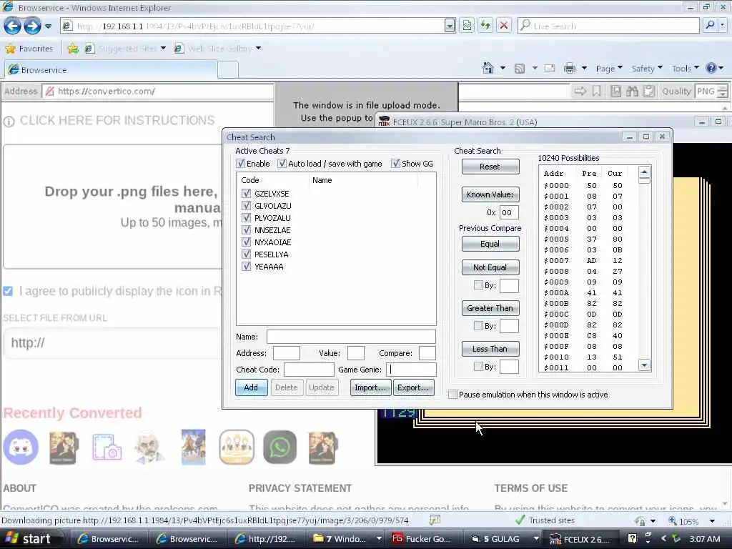Click the camera screenshot icon in Recently Converted
This screenshot has height=549, width=732.
[x=107, y=447]
